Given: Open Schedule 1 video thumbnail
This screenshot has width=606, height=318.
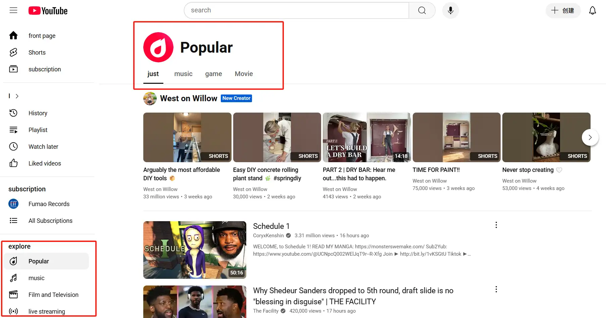Looking at the screenshot, I should point(195,250).
